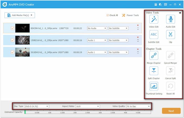Viewport: 184px width, 118px height.
Task: Toggle the Check All checkbox
Action: tap(108, 15)
